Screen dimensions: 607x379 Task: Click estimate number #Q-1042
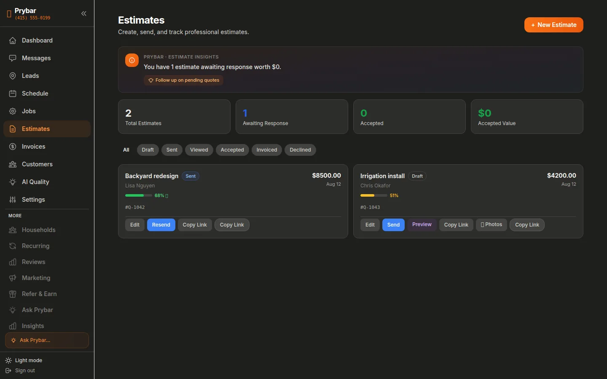pyautogui.click(x=135, y=207)
